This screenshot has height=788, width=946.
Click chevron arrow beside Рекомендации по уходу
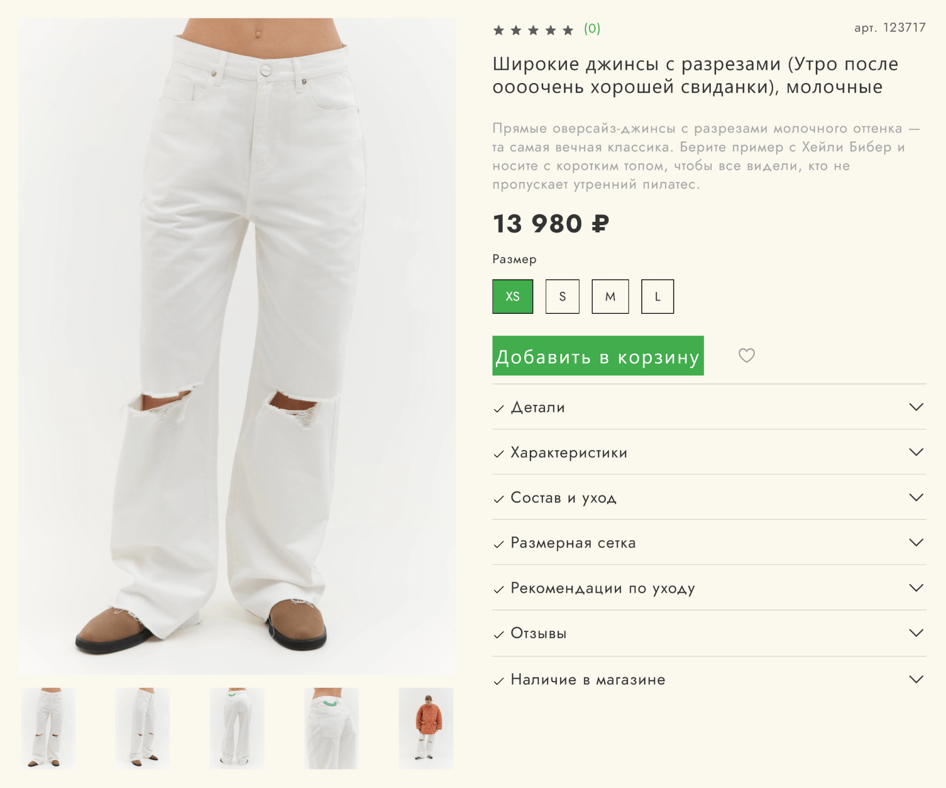pyautogui.click(x=916, y=588)
